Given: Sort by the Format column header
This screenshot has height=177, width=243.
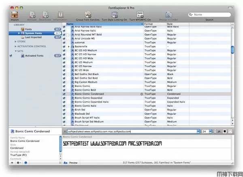Looking at the screenshot, I should (x=155, y=24).
